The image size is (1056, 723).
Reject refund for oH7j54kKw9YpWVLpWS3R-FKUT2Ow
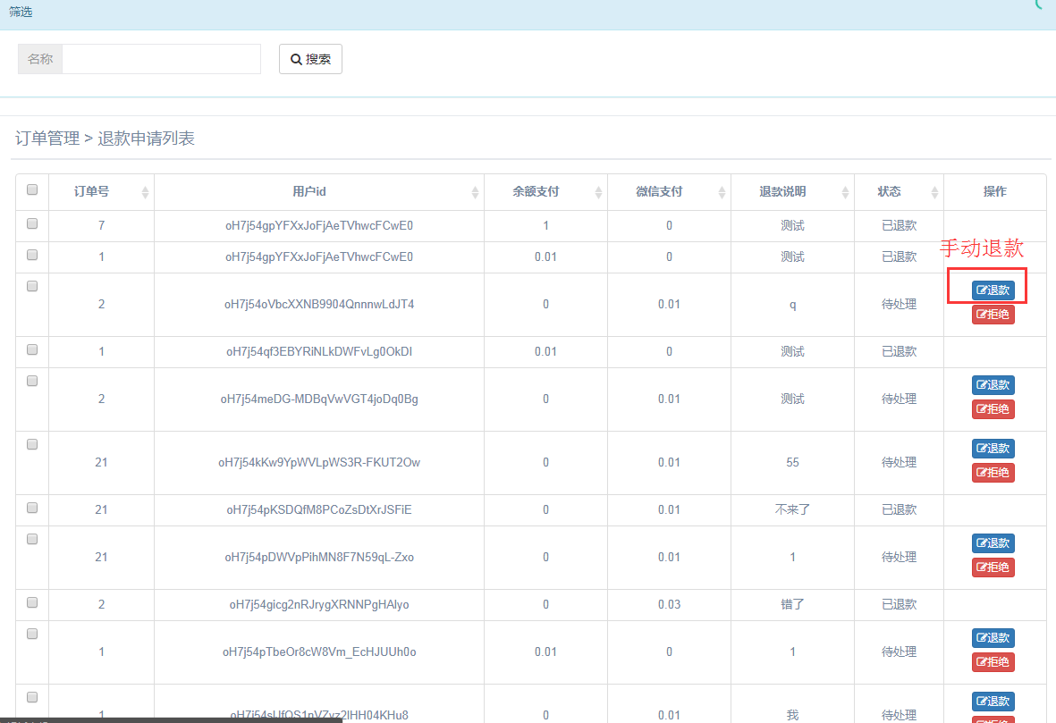[x=993, y=472]
